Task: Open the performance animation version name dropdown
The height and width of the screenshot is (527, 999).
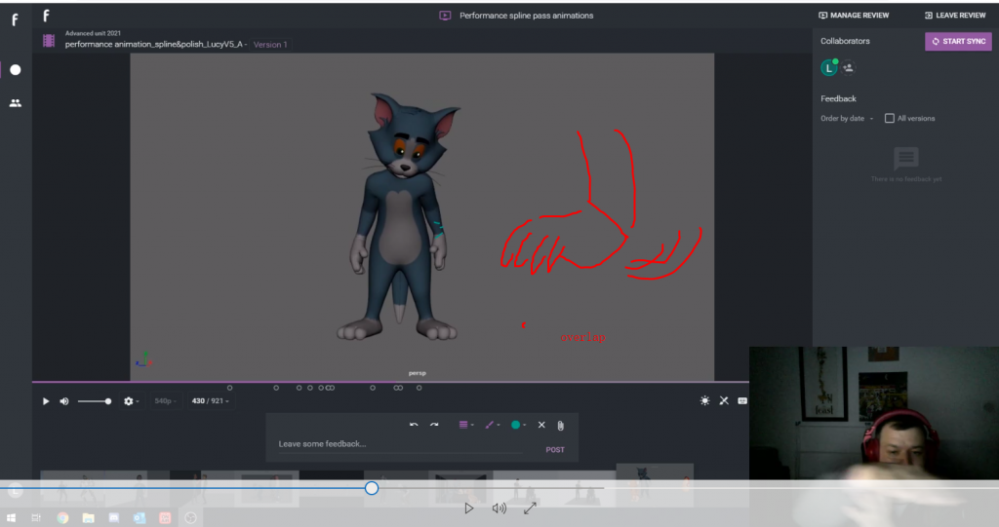Action: [x=156, y=45]
